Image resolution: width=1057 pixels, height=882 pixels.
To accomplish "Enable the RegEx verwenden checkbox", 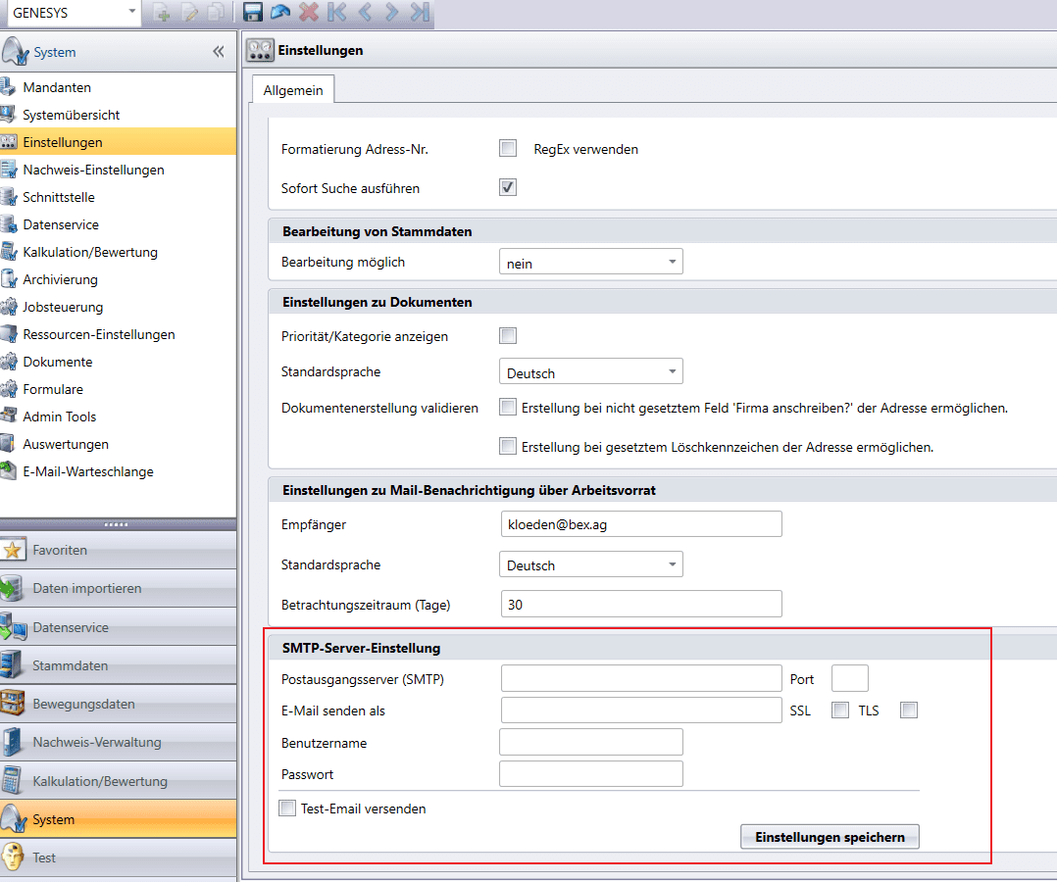I will (x=508, y=149).
